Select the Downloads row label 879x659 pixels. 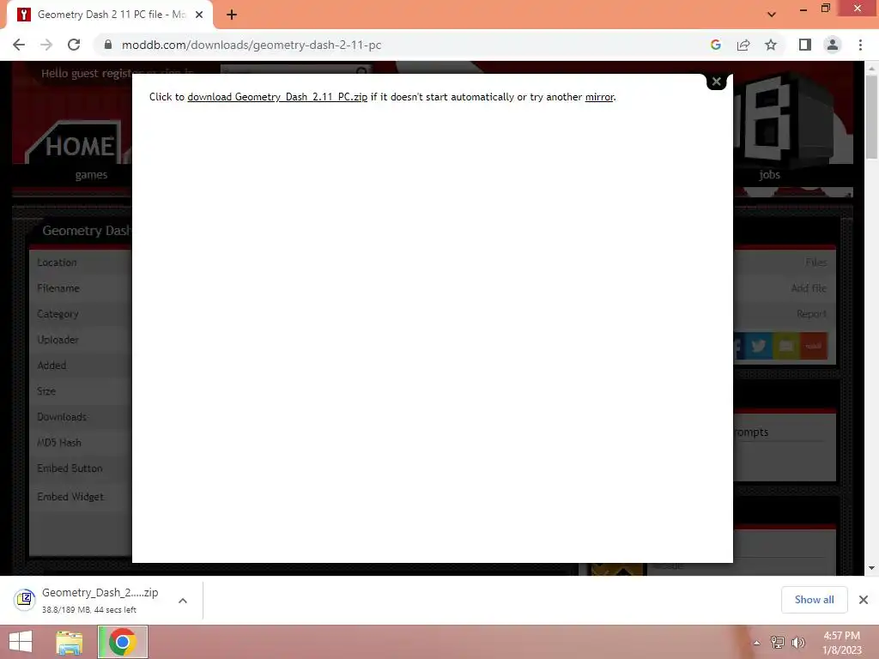pos(62,417)
